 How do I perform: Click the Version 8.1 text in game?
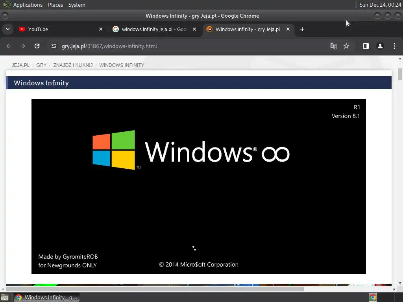[346, 116]
